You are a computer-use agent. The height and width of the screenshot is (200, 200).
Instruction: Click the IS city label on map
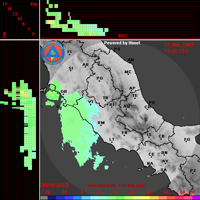(149, 135)
